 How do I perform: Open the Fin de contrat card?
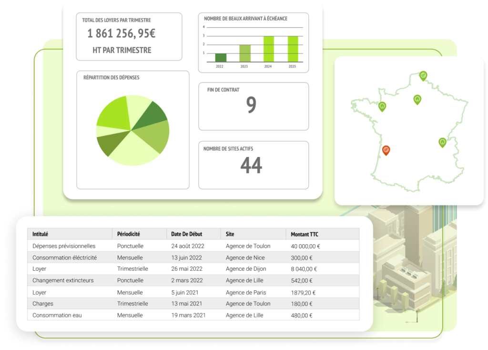pos(253,106)
